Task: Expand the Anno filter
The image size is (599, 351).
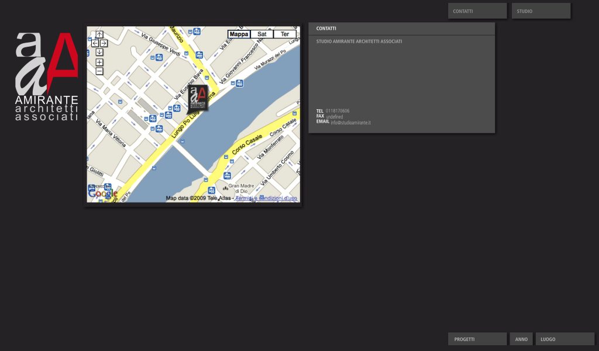Action: click(x=521, y=339)
